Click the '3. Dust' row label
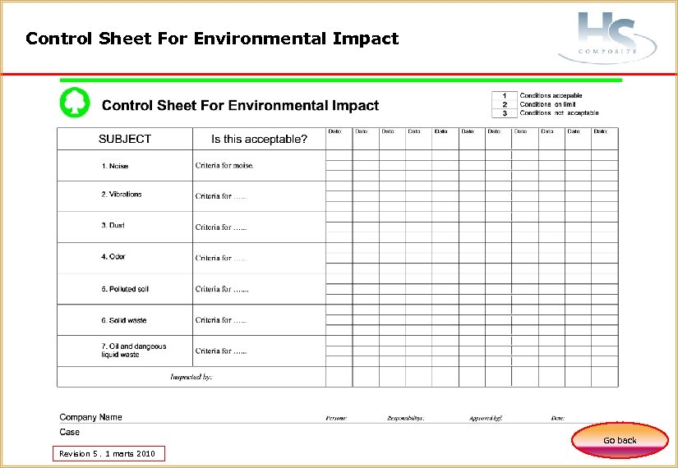Image resolution: width=678 pixels, height=468 pixels. coord(113,226)
